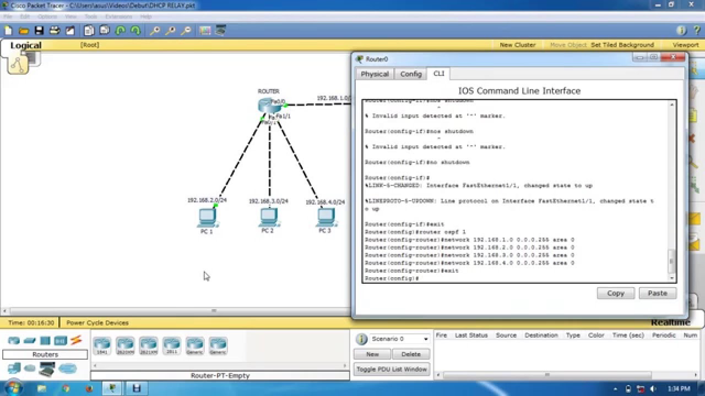The height and width of the screenshot is (396, 705).
Task: Click the Zoom Reset magnifier
Action: click(x=171, y=31)
